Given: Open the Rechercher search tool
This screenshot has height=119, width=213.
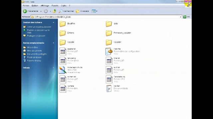Looking at the screenshot, I should 66,11.
